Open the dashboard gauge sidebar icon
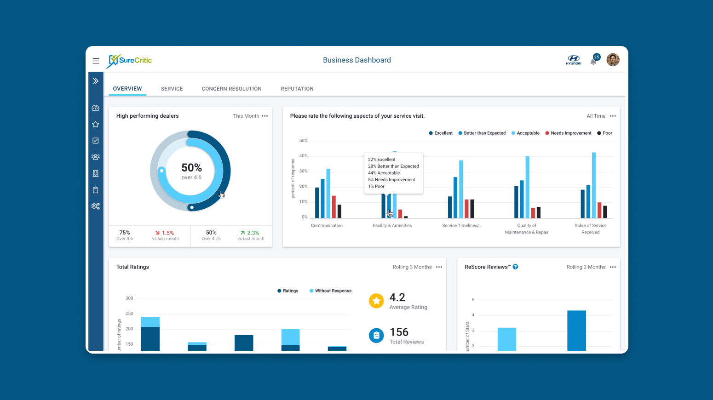 tap(96, 108)
